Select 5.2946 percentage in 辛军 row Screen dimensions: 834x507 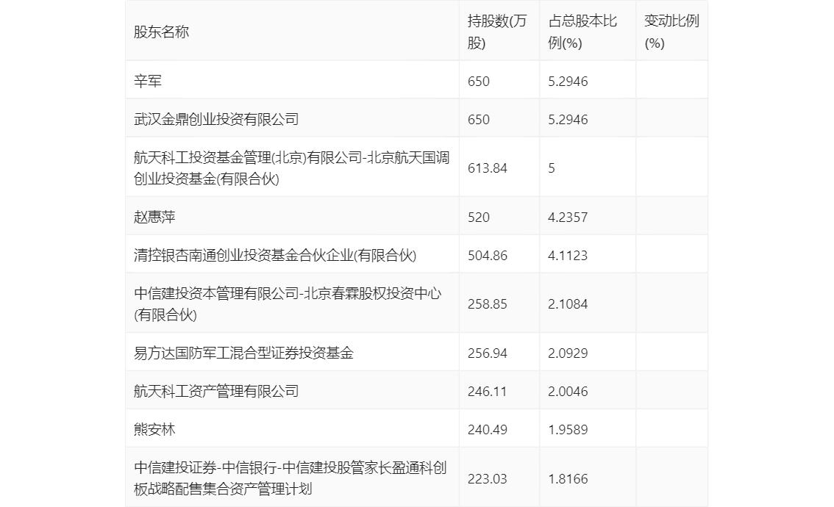pos(568,82)
